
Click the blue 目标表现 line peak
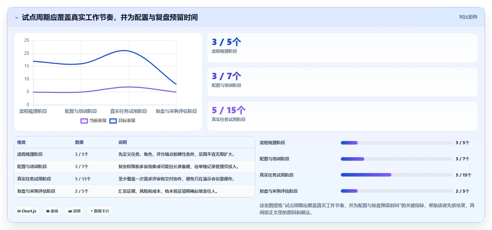(x=124, y=50)
